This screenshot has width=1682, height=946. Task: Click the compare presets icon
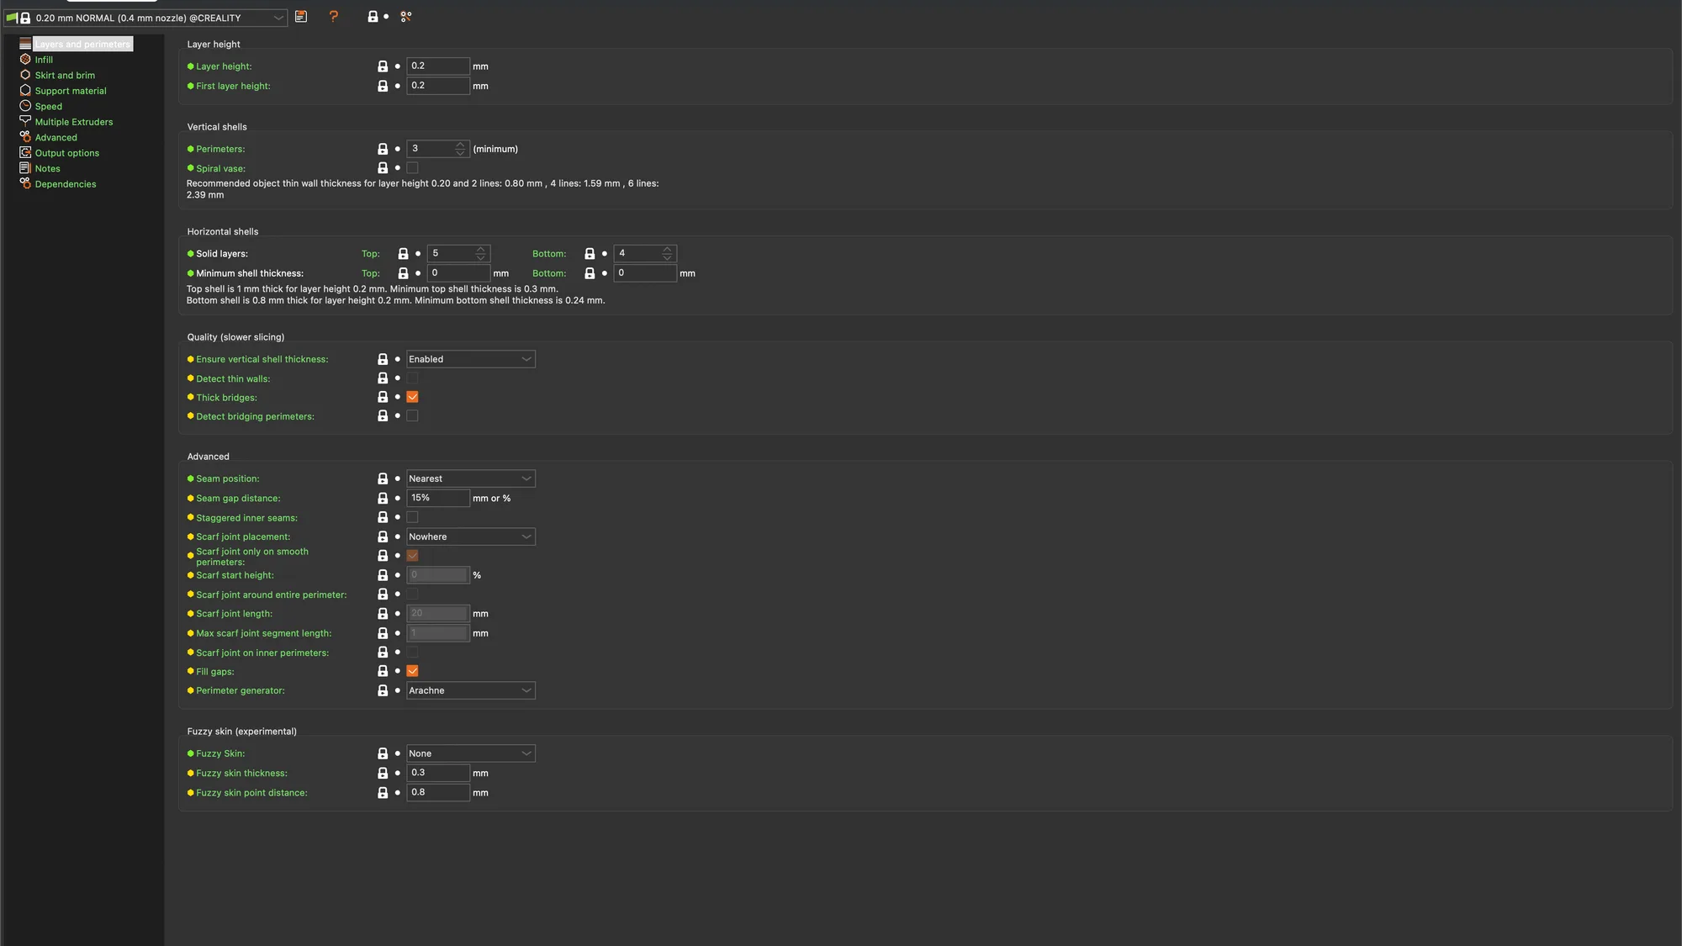tap(406, 17)
